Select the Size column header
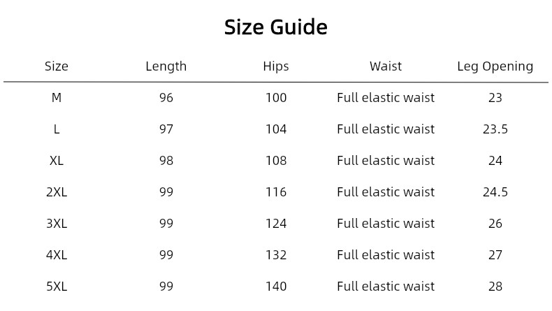Viewport: 552px width, 311px height. tap(57, 66)
